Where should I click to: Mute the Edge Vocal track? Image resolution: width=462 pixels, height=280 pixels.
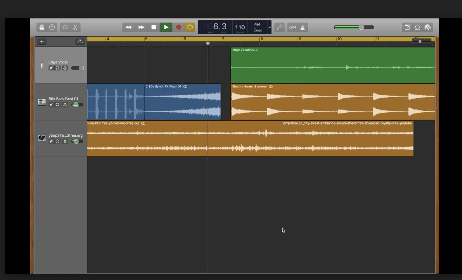[x=51, y=68]
